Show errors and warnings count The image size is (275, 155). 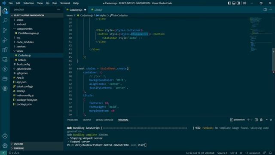(14, 153)
